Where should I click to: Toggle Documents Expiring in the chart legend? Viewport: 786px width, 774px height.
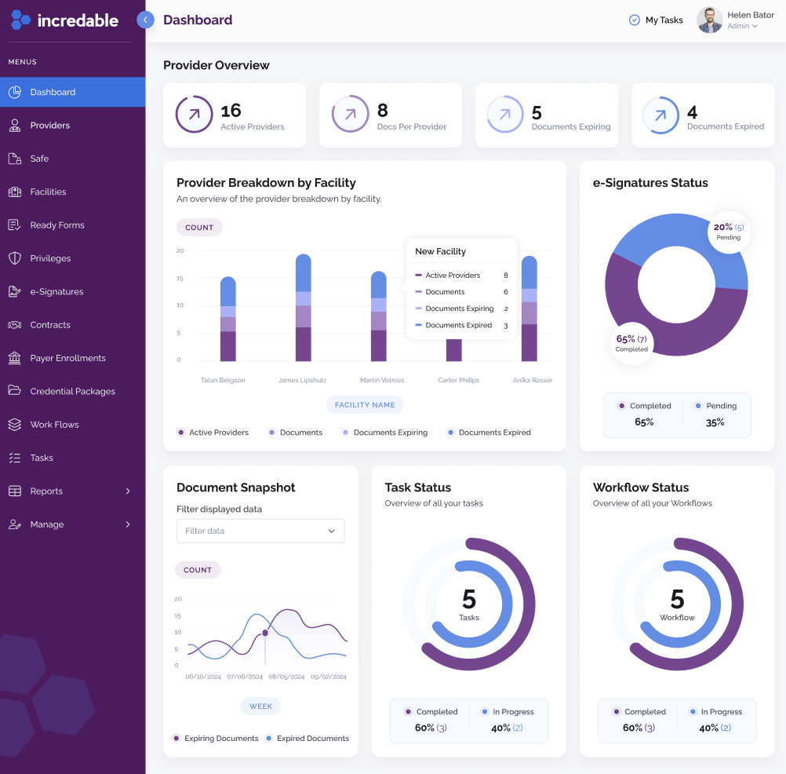(384, 432)
